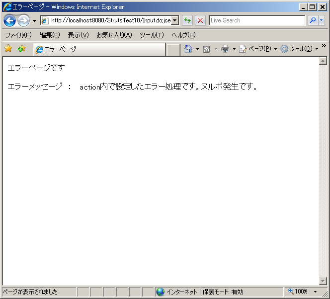Open Favorites Center star icon
Viewport: 330px width, 299px height.
tap(8, 48)
